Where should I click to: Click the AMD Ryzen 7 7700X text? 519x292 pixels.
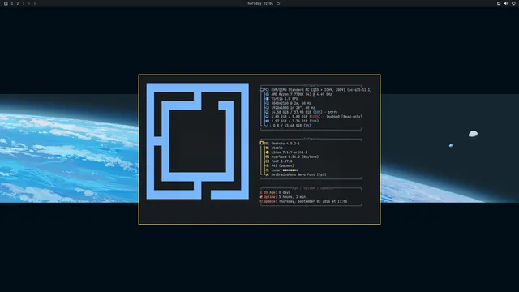pos(302,94)
